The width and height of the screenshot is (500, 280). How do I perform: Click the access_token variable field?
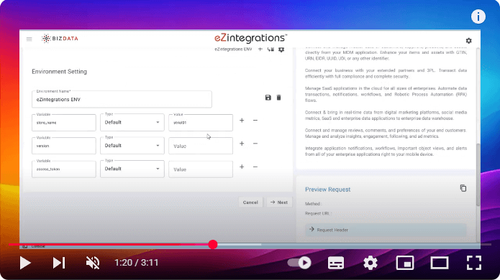pos(64,169)
